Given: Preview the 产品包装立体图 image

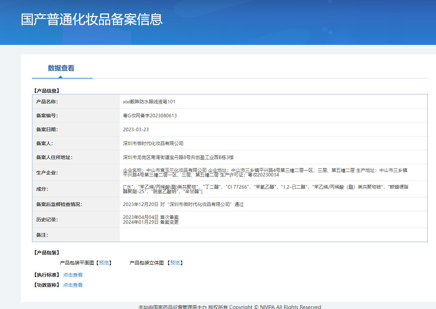Looking at the screenshot, I should [x=175, y=263].
